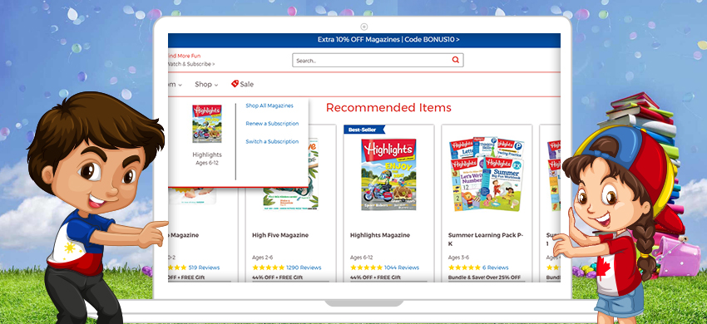Open 1290 Reviews for High Five Magazine
707x324 pixels.
tap(304, 268)
